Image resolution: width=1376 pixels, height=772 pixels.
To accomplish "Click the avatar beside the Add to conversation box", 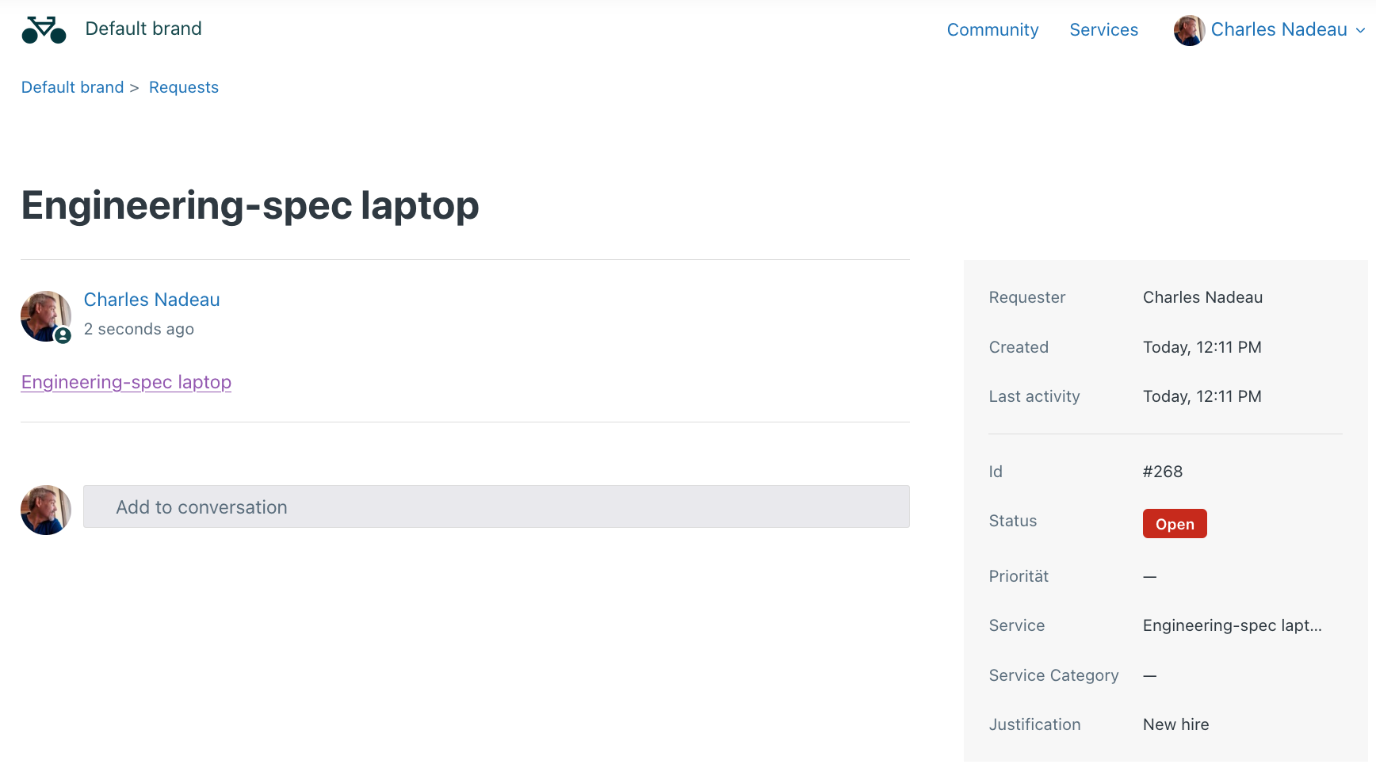I will tap(46, 510).
